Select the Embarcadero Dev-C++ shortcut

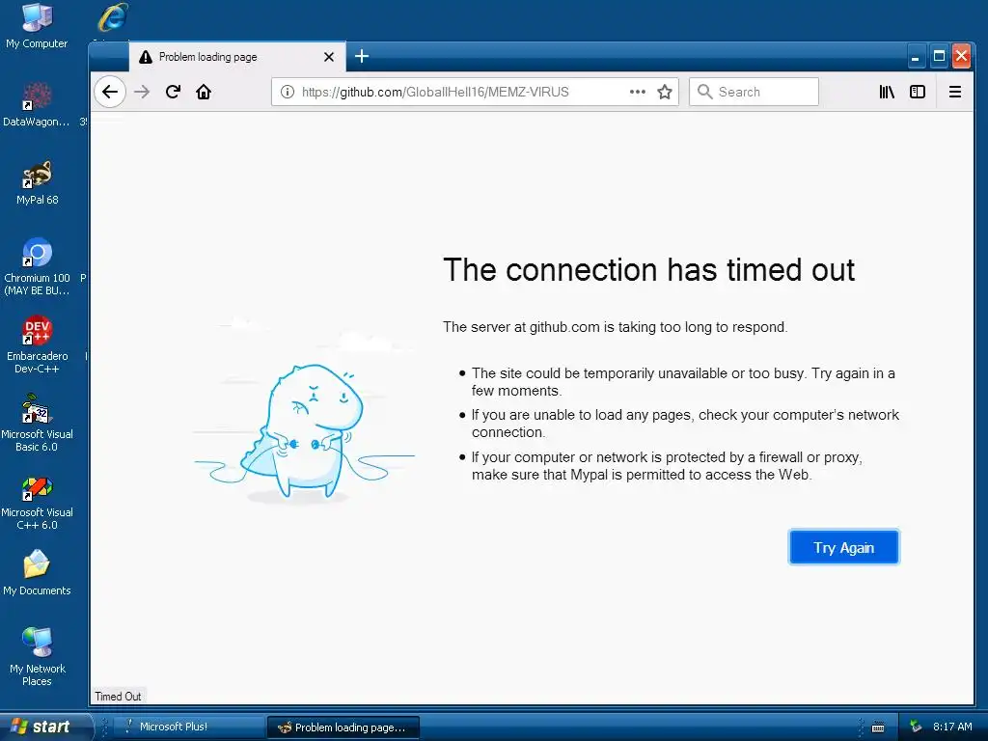click(x=37, y=344)
